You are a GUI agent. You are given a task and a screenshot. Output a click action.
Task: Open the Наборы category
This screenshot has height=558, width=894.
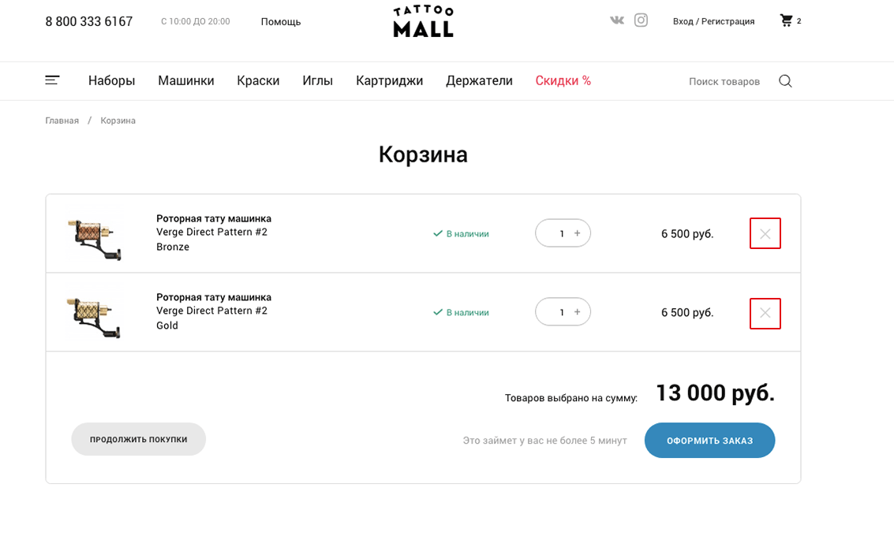(111, 80)
